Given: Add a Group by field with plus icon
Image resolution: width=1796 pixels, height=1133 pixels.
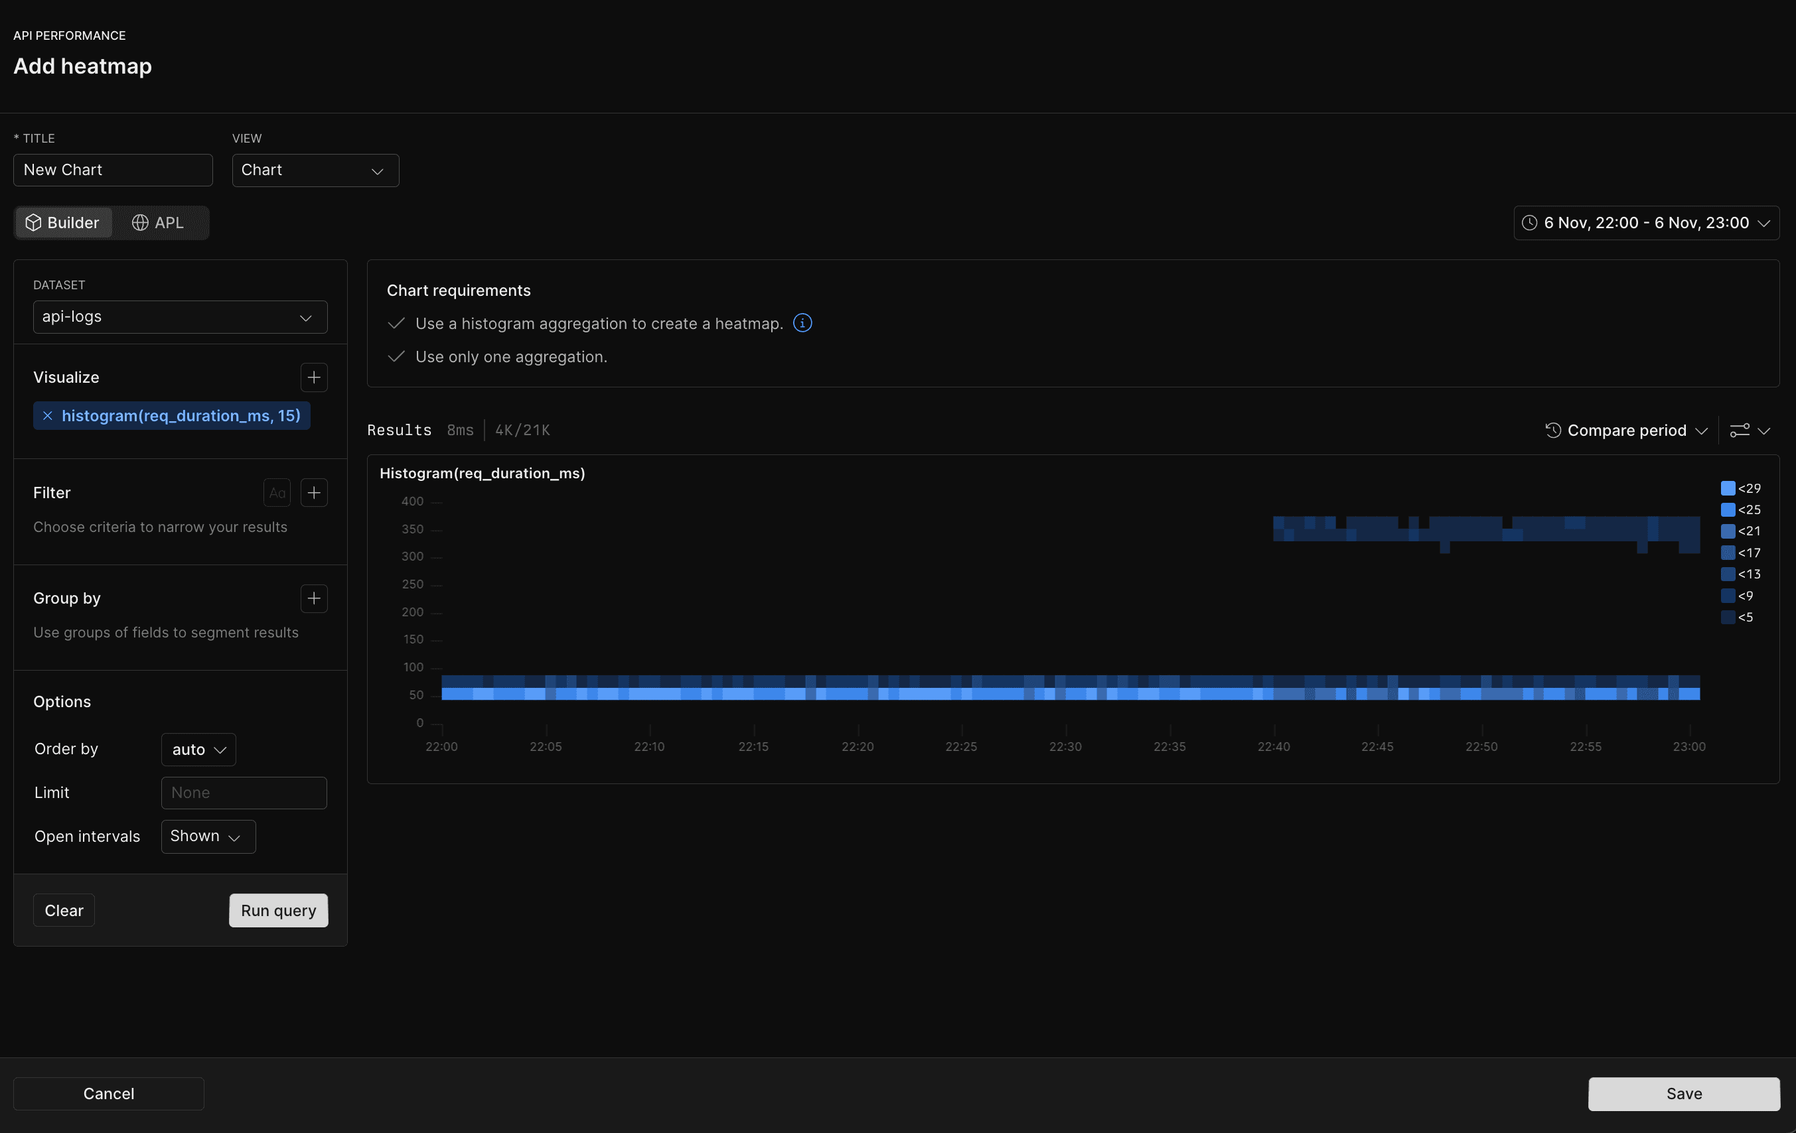Looking at the screenshot, I should 314,598.
